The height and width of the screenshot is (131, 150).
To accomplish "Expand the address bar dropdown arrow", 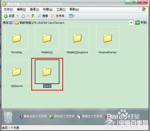I will pyautogui.click(x=131, y=23).
